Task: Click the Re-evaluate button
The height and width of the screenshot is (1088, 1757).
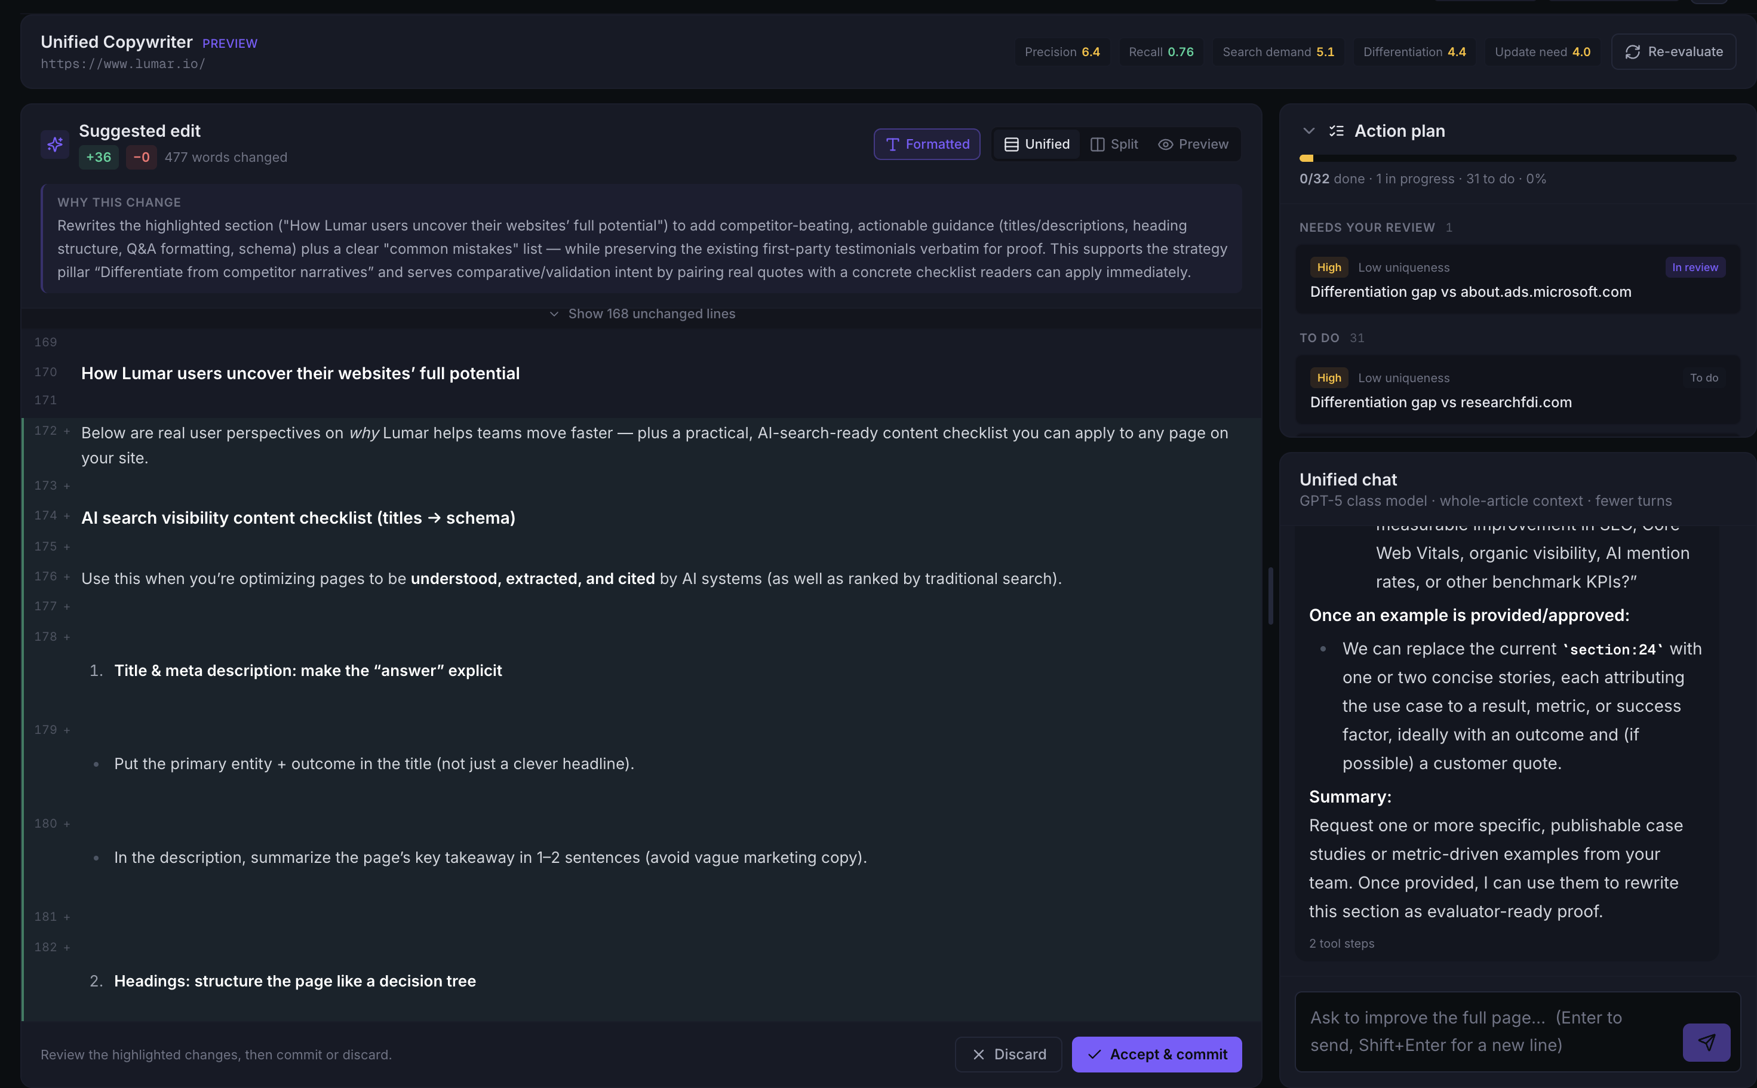Action: click(1673, 52)
